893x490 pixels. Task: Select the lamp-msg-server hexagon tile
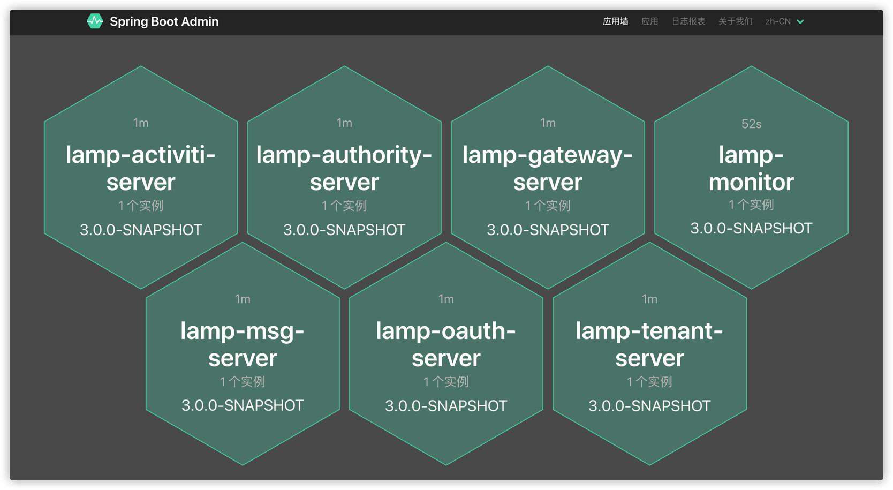pos(243,344)
